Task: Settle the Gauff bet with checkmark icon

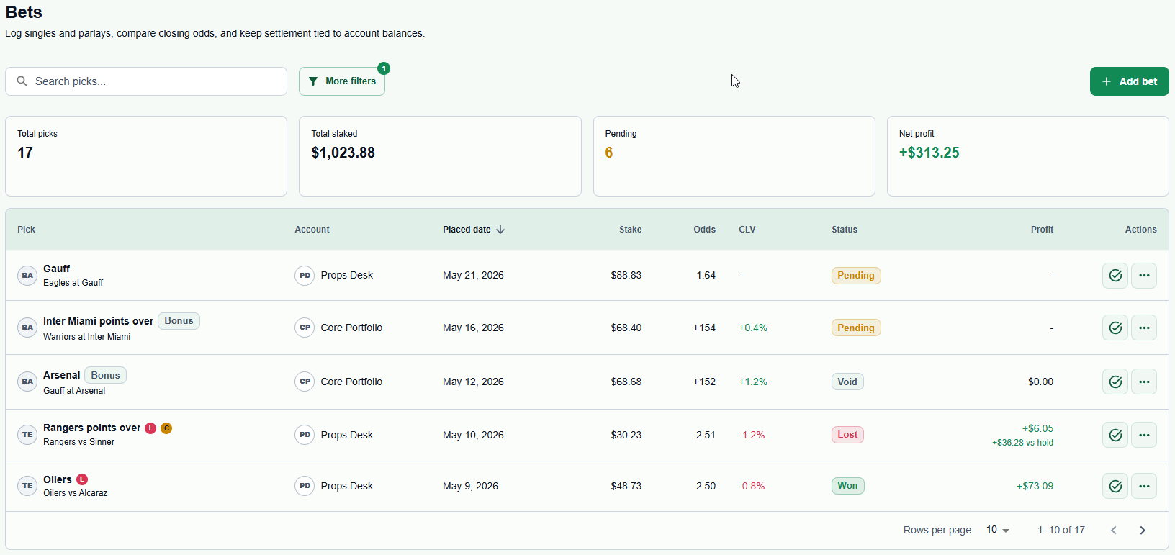Action: pos(1115,275)
